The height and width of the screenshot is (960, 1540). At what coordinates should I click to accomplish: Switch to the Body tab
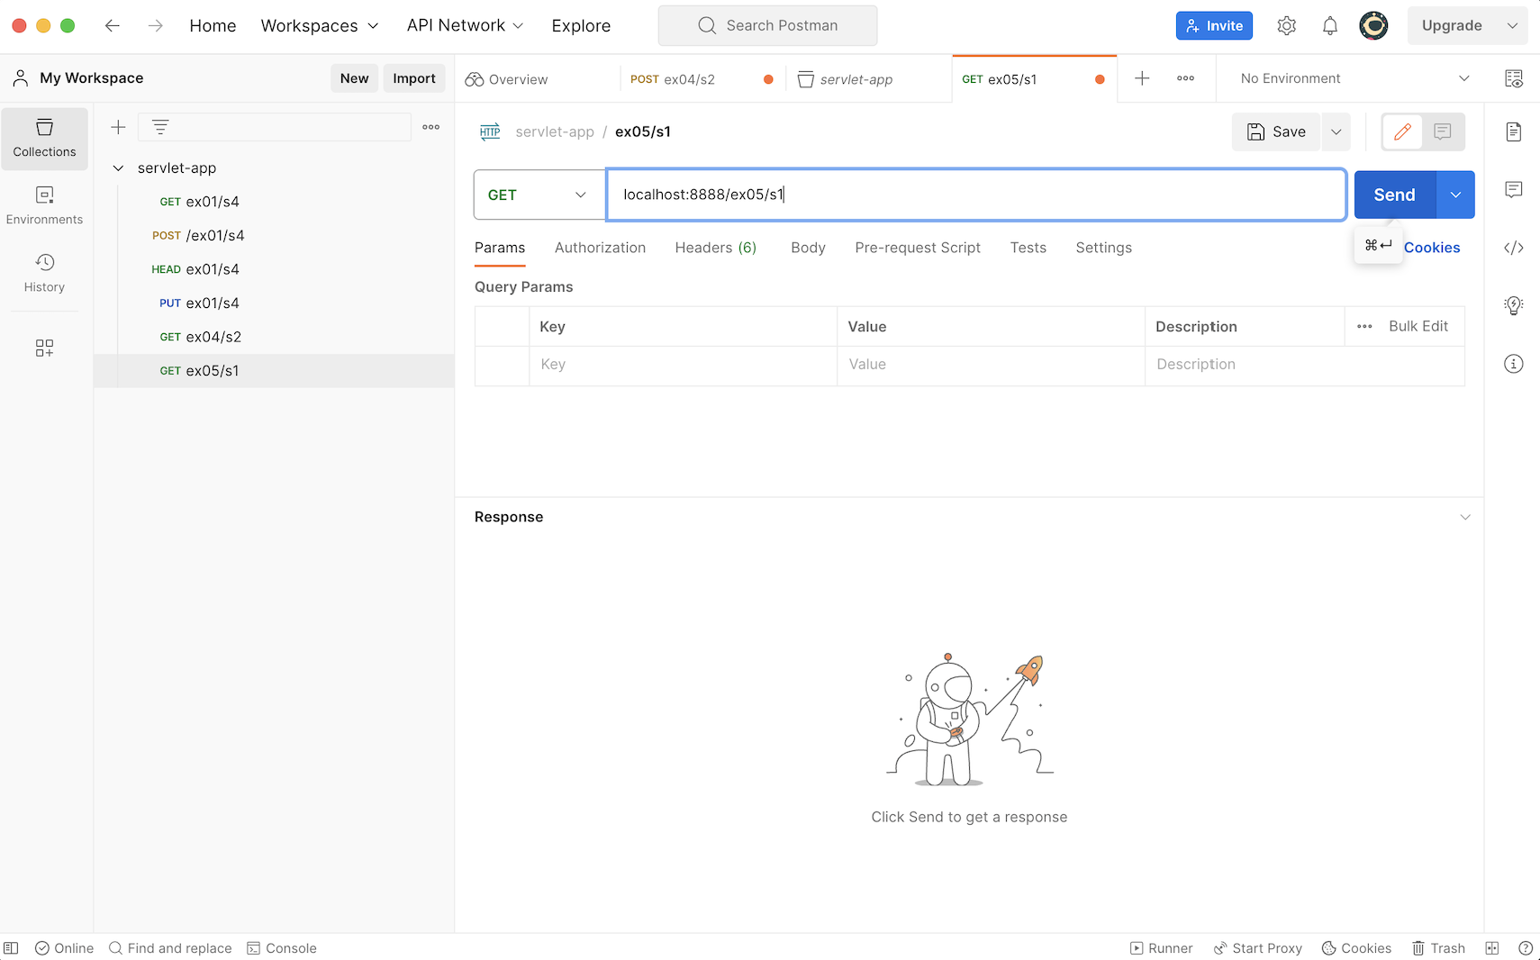(808, 248)
